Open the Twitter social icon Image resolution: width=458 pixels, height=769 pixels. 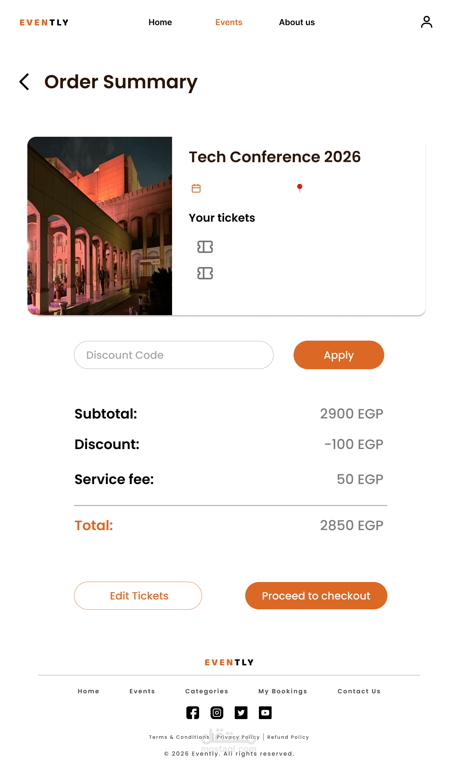(x=241, y=713)
